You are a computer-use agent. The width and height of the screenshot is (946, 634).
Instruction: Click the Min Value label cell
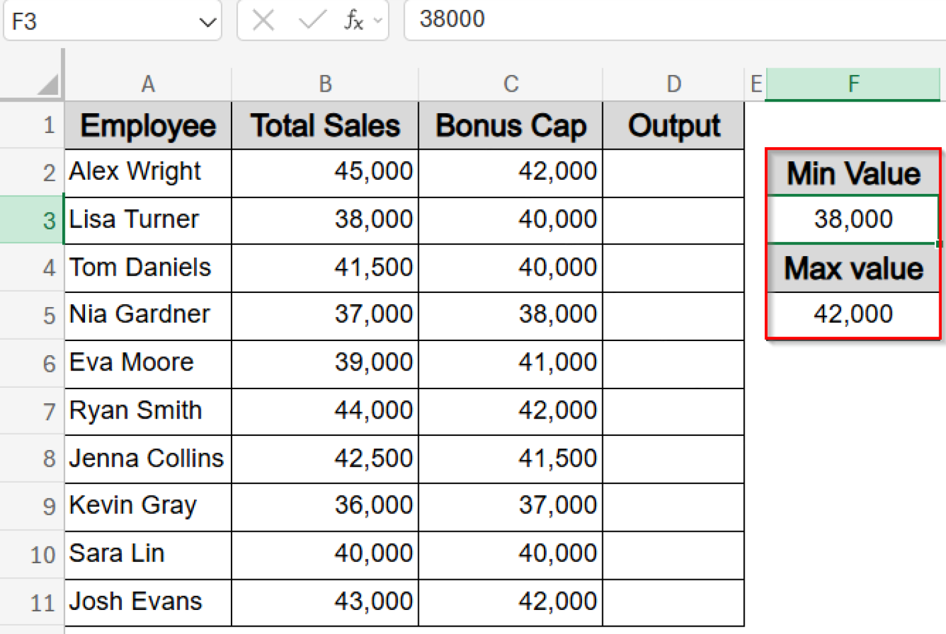(x=852, y=173)
